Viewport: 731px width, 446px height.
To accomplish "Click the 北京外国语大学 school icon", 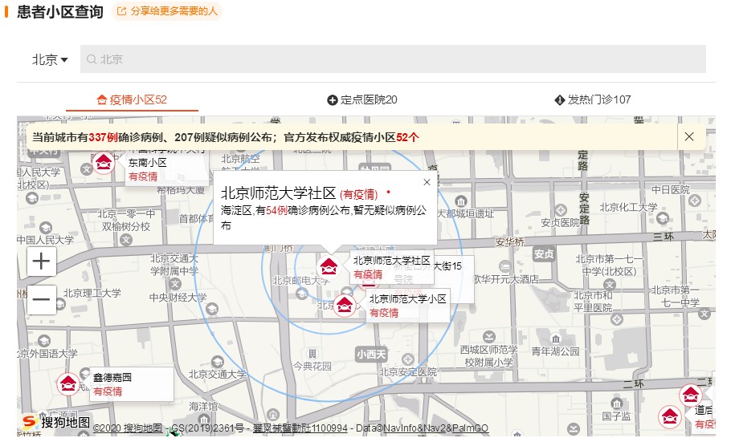I will pos(44,341).
